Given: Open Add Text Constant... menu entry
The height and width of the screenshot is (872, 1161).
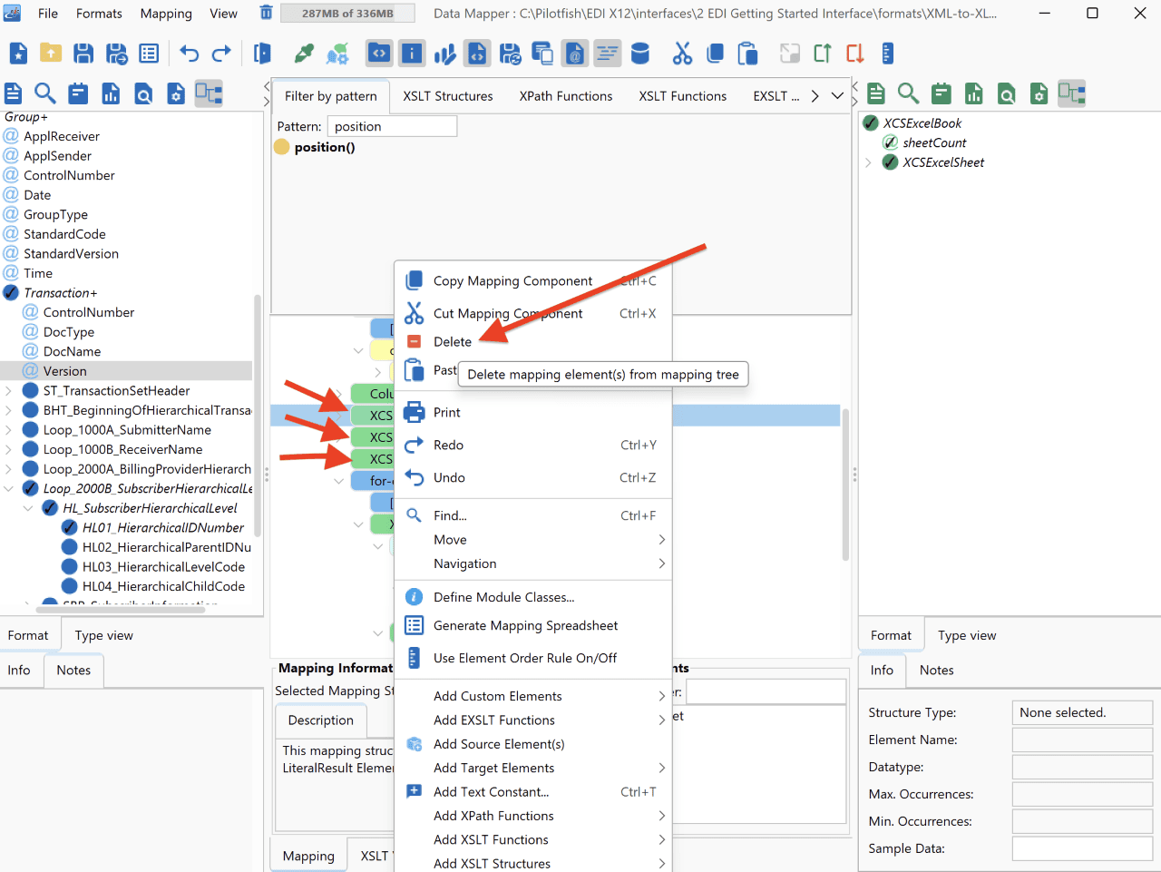Looking at the screenshot, I should point(491,792).
